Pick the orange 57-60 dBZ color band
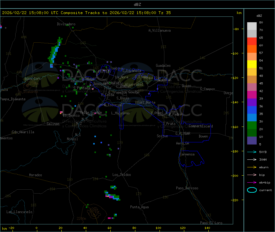 click(x=252, y=49)
